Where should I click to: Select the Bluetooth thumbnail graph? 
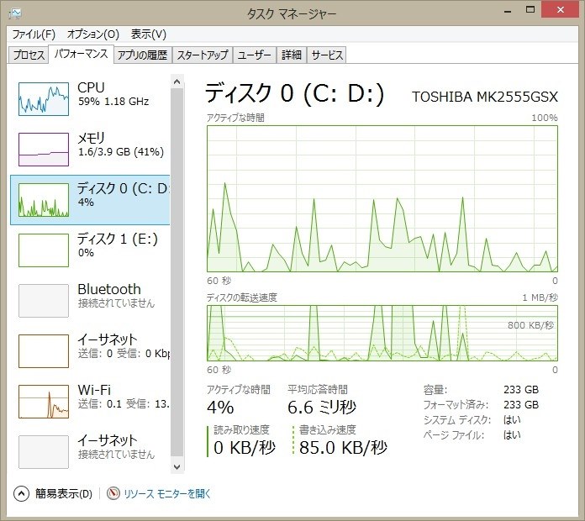click(x=44, y=301)
